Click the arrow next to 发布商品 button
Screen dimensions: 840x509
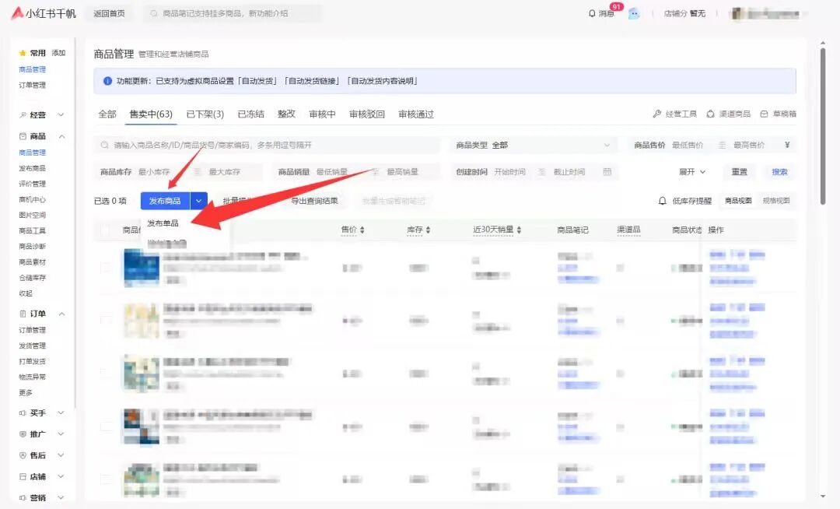(x=198, y=201)
